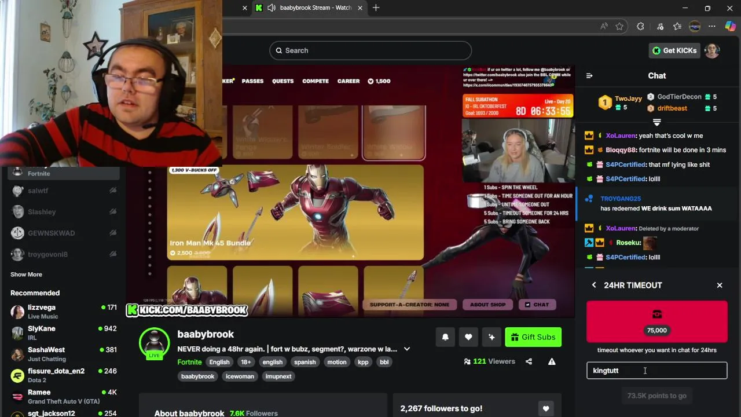
Task: Click the 73.5K points to go button
Action: point(656,396)
